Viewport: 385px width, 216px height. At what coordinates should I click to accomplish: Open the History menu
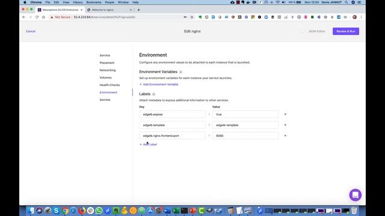click(x=78, y=2)
